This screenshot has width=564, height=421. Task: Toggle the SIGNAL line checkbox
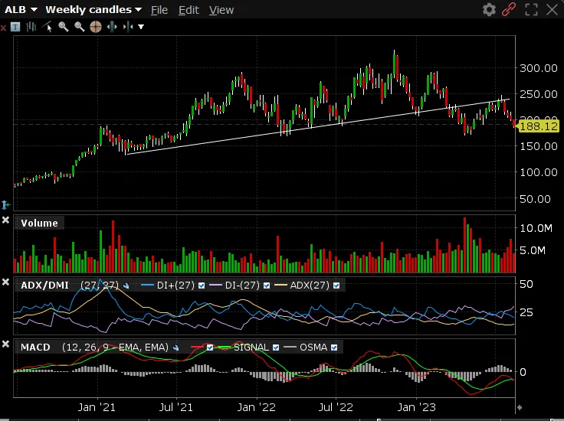276,348
